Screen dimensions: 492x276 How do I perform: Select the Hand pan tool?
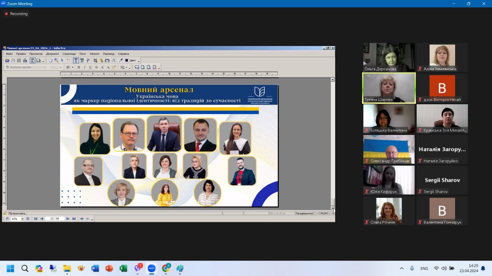coord(50,61)
